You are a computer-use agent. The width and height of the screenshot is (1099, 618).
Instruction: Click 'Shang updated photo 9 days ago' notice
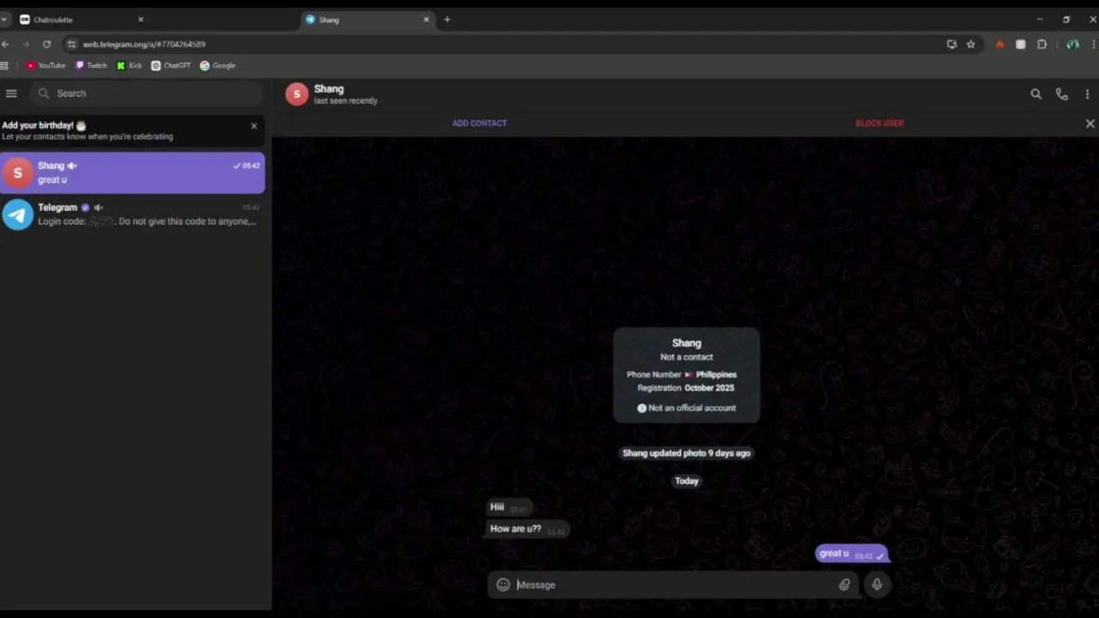(686, 453)
